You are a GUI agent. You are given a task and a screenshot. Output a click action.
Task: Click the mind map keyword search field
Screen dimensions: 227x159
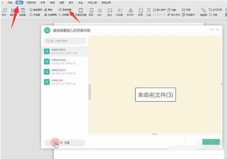click(65, 41)
